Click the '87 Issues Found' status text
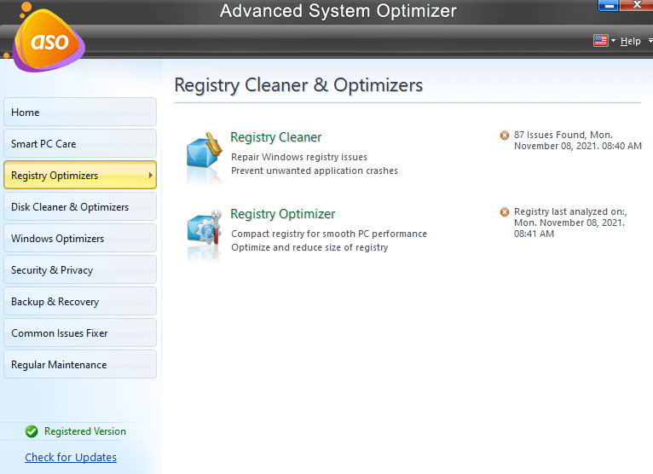Image resolution: width=653 pixels, height=474 pixels. 578,141
